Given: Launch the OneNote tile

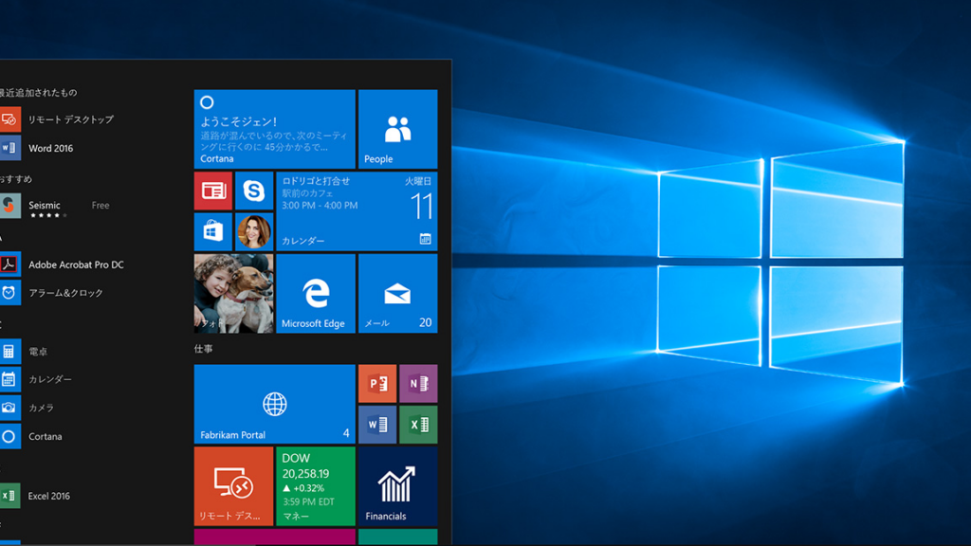Looking at the screenshot, I should tap(418, 383).
